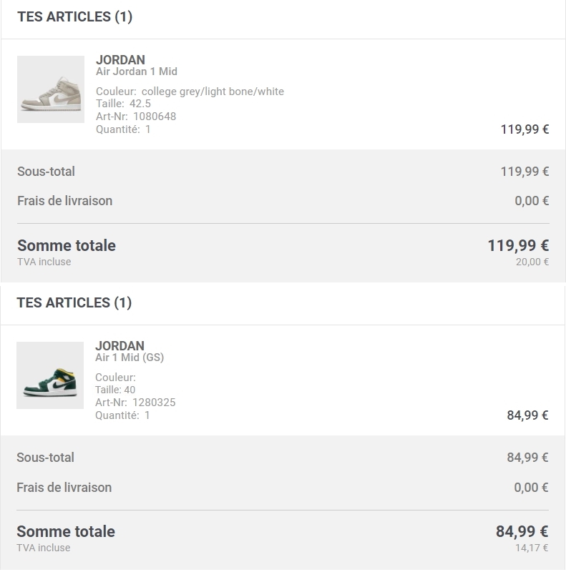Image resolution: width=566 pixels, height=572 pixels.
Task: Click the first JORDAN brand title
Action: 120,60
